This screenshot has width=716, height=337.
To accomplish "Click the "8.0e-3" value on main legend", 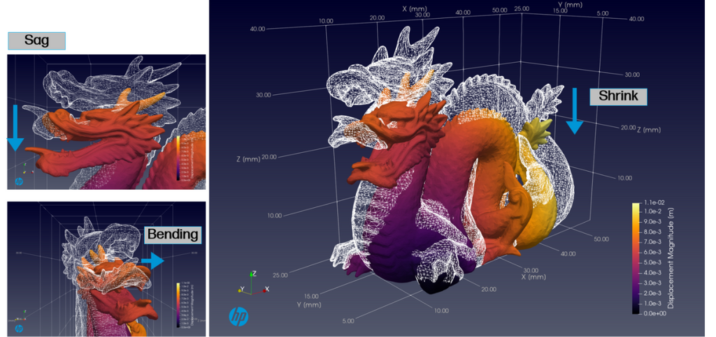I will point(654,232).
